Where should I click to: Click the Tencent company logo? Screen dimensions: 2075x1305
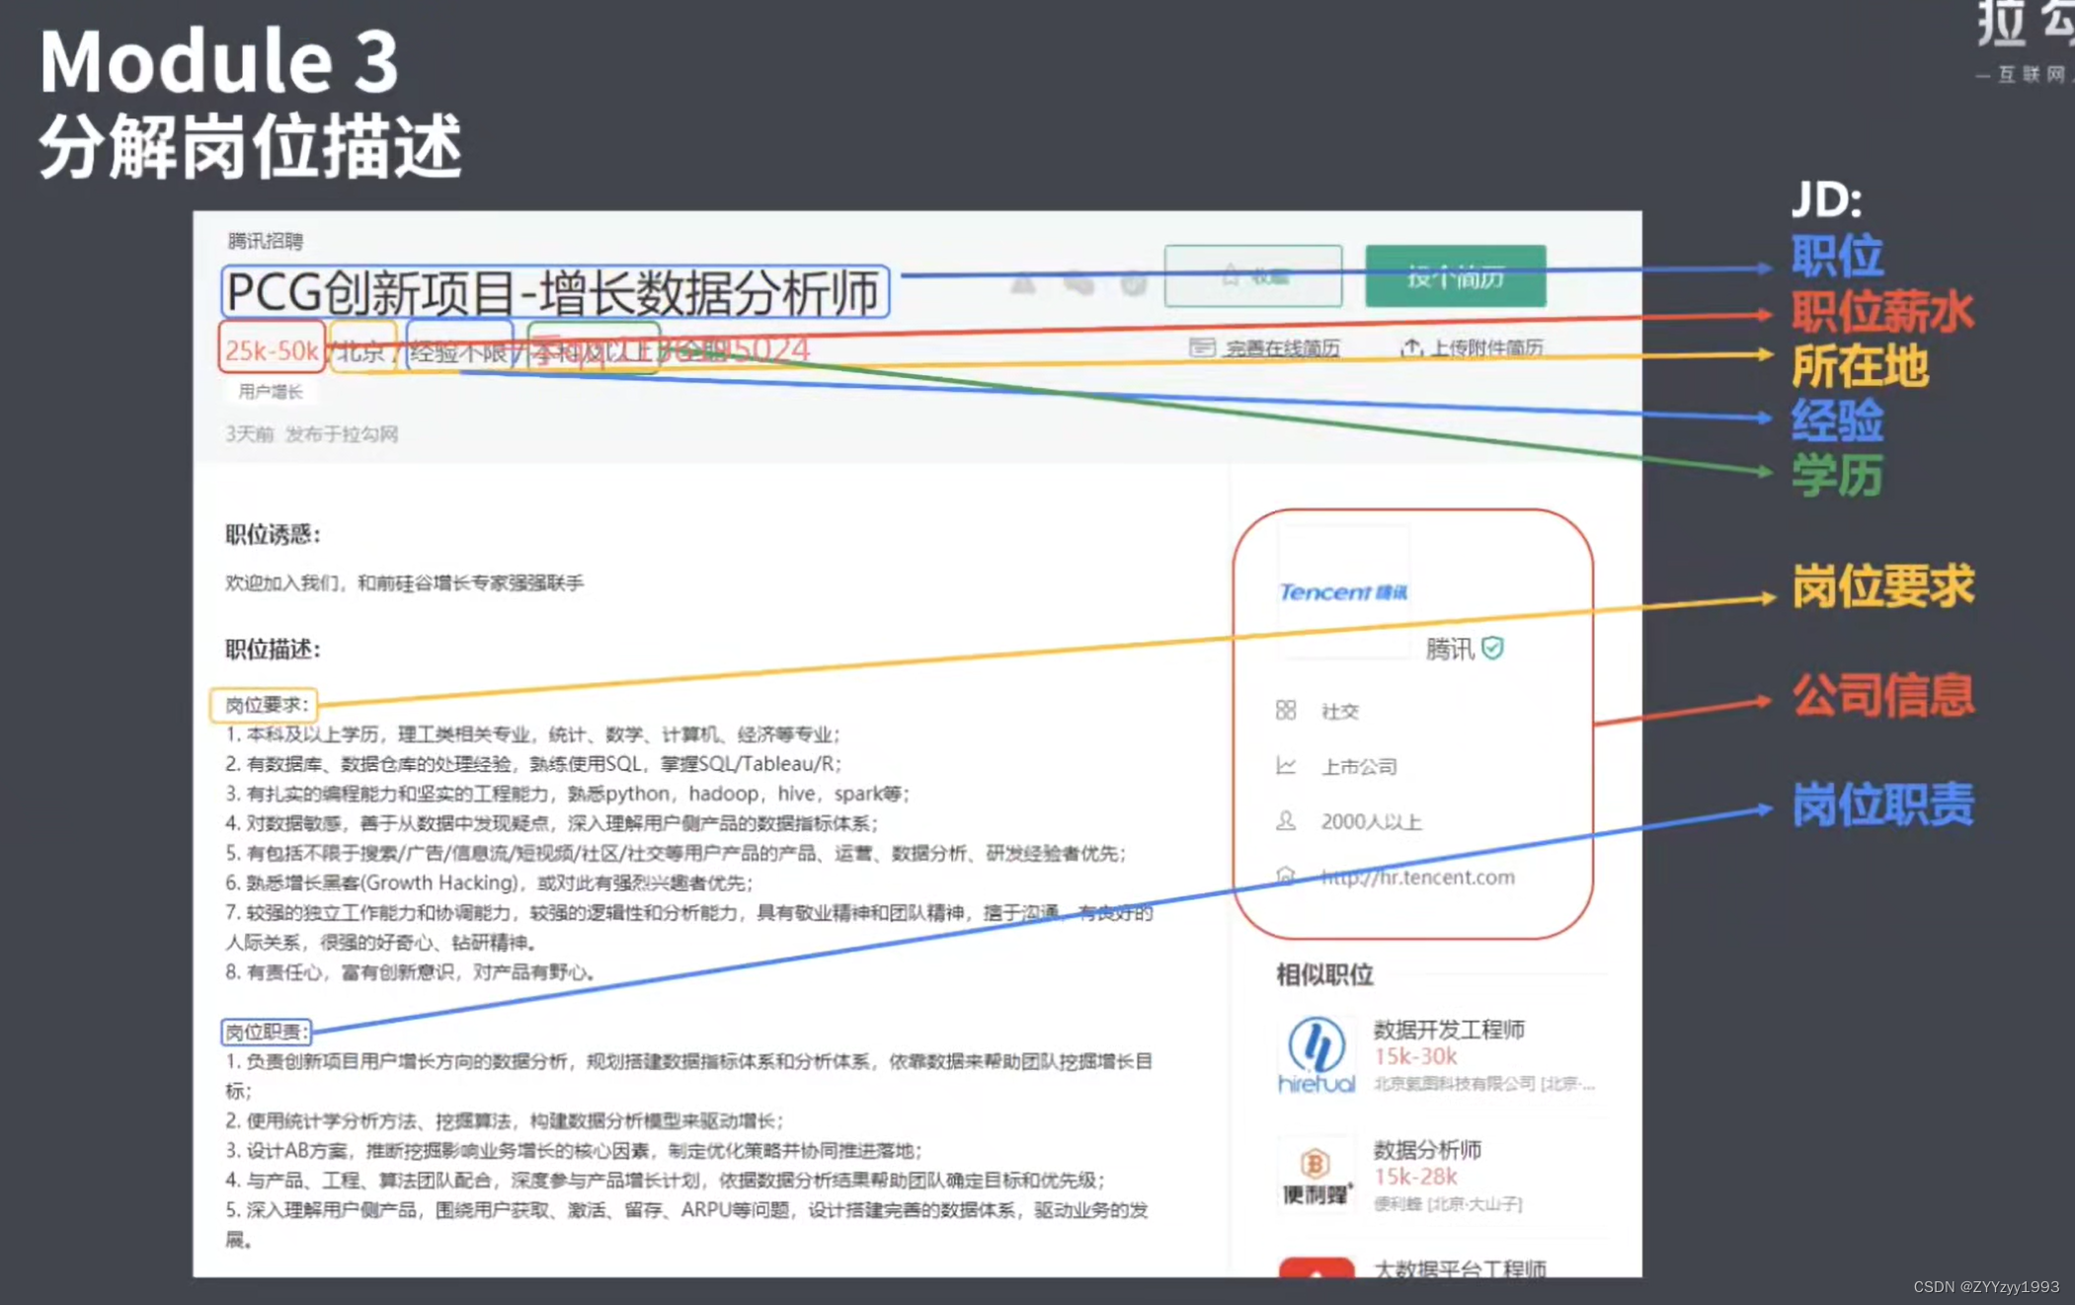1342,591
